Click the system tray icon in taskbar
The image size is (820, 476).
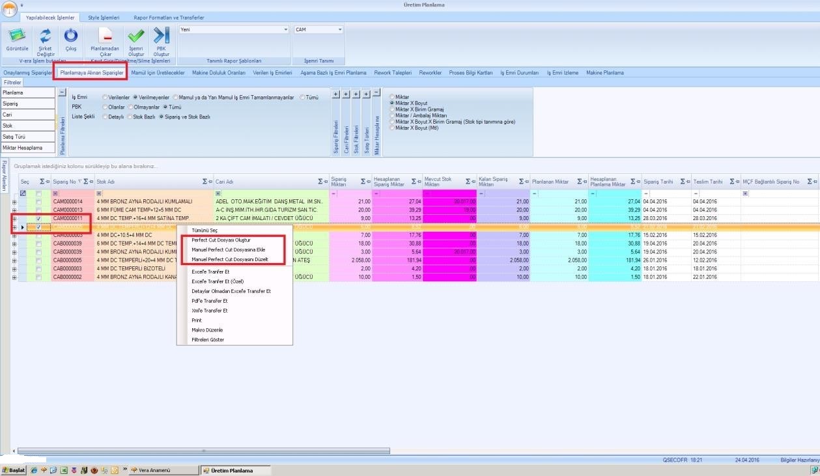coord(815,469)
